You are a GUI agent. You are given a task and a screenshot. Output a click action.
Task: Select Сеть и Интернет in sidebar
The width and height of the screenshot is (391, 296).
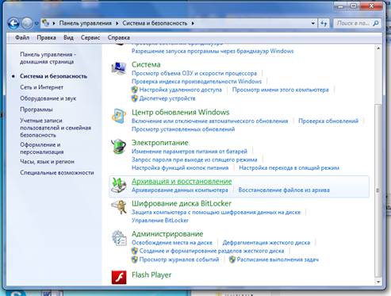tap(41, 87)
